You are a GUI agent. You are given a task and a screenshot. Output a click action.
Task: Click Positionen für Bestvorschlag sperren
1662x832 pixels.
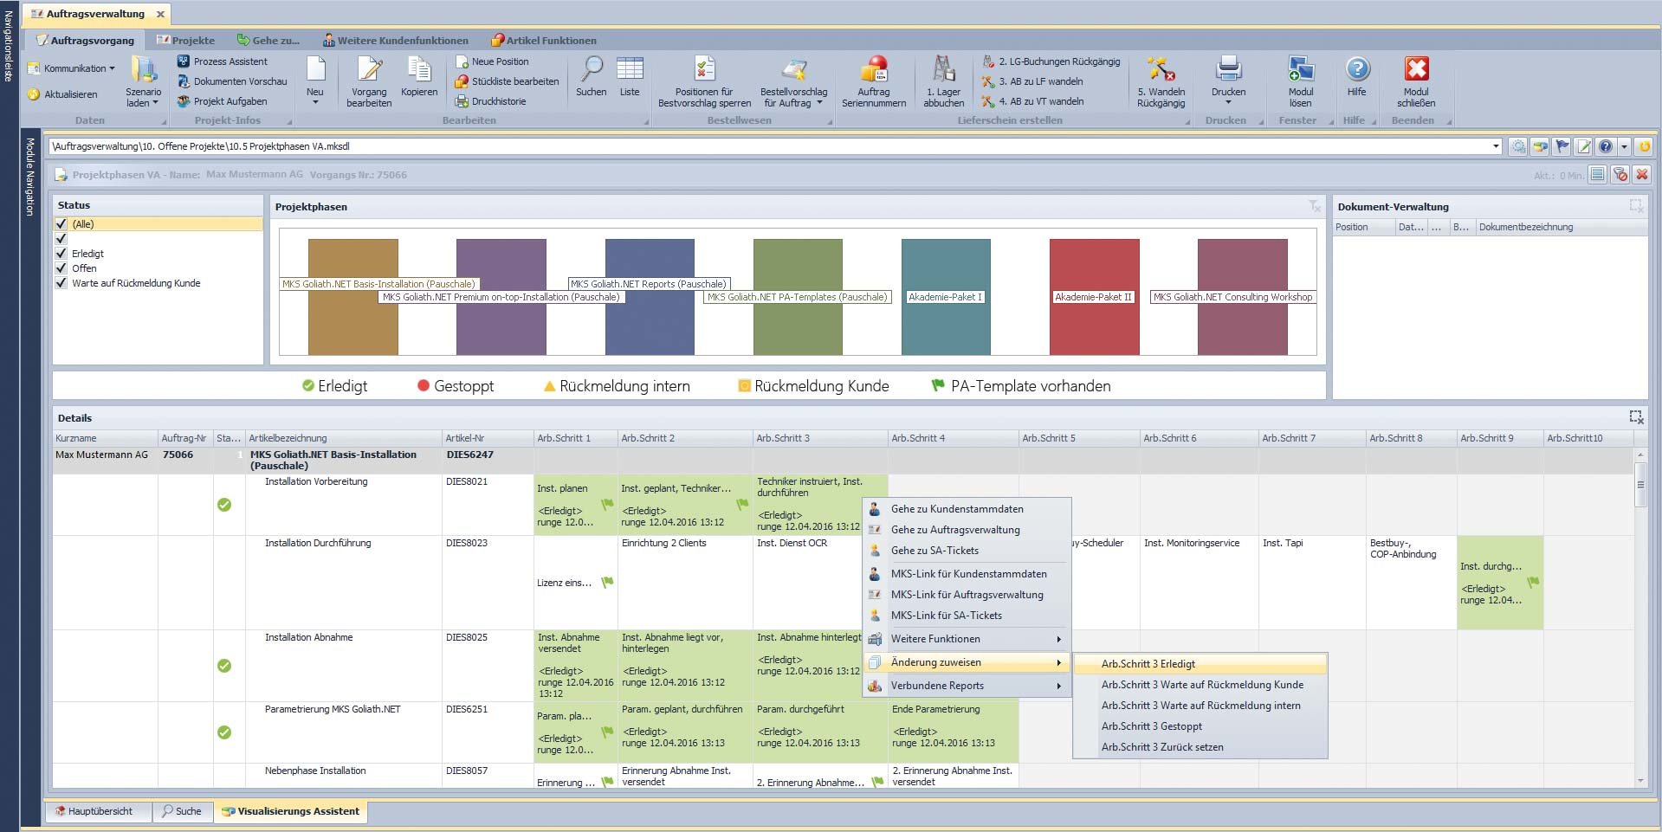704,81
